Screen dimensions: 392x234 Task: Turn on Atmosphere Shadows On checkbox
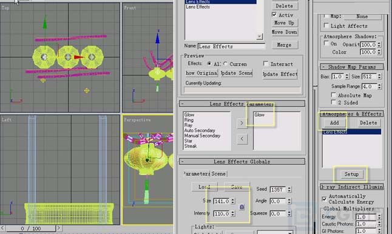326,44
